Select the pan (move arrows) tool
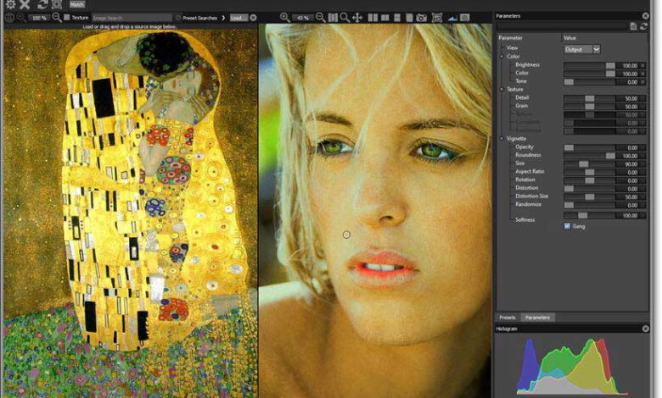The height and width of the screenshot is (398, 662). [357, 17]
